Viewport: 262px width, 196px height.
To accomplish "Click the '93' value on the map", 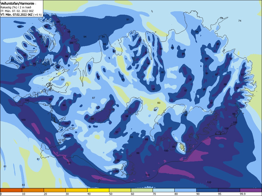I will tap(132, 137).
